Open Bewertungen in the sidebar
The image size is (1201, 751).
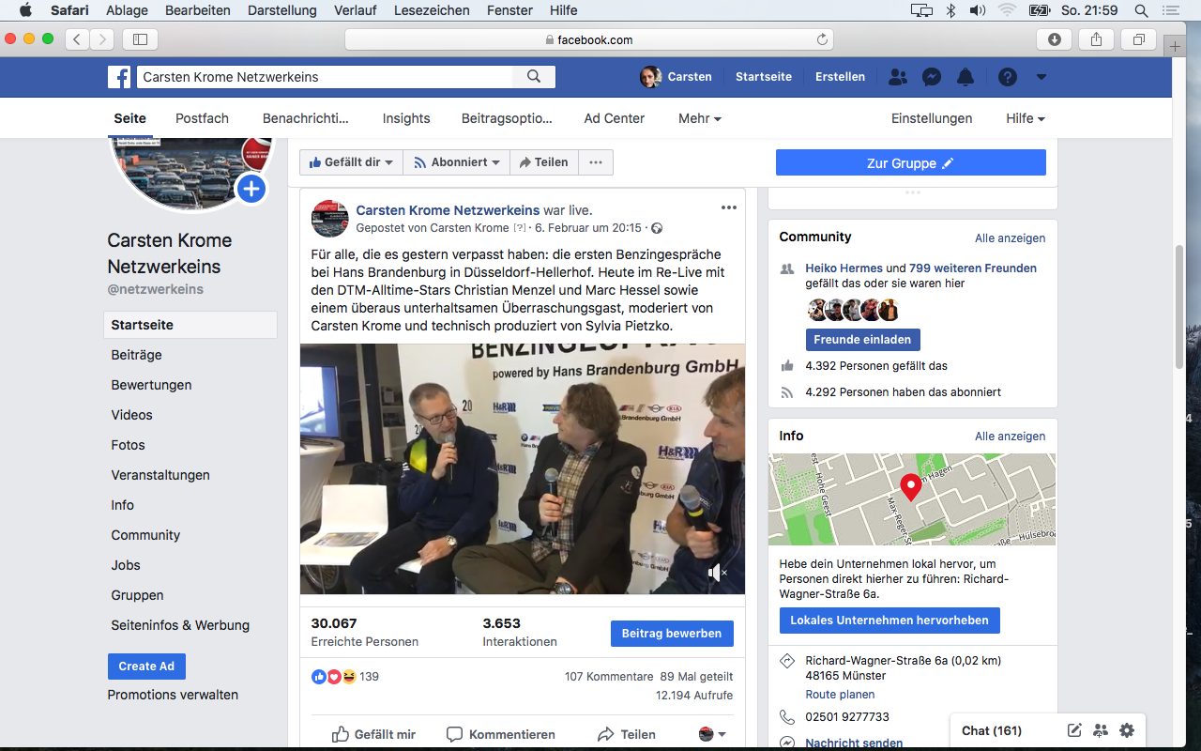pos(151,385)
